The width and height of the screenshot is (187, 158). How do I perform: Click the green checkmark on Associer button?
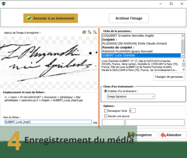coord(29,18)
